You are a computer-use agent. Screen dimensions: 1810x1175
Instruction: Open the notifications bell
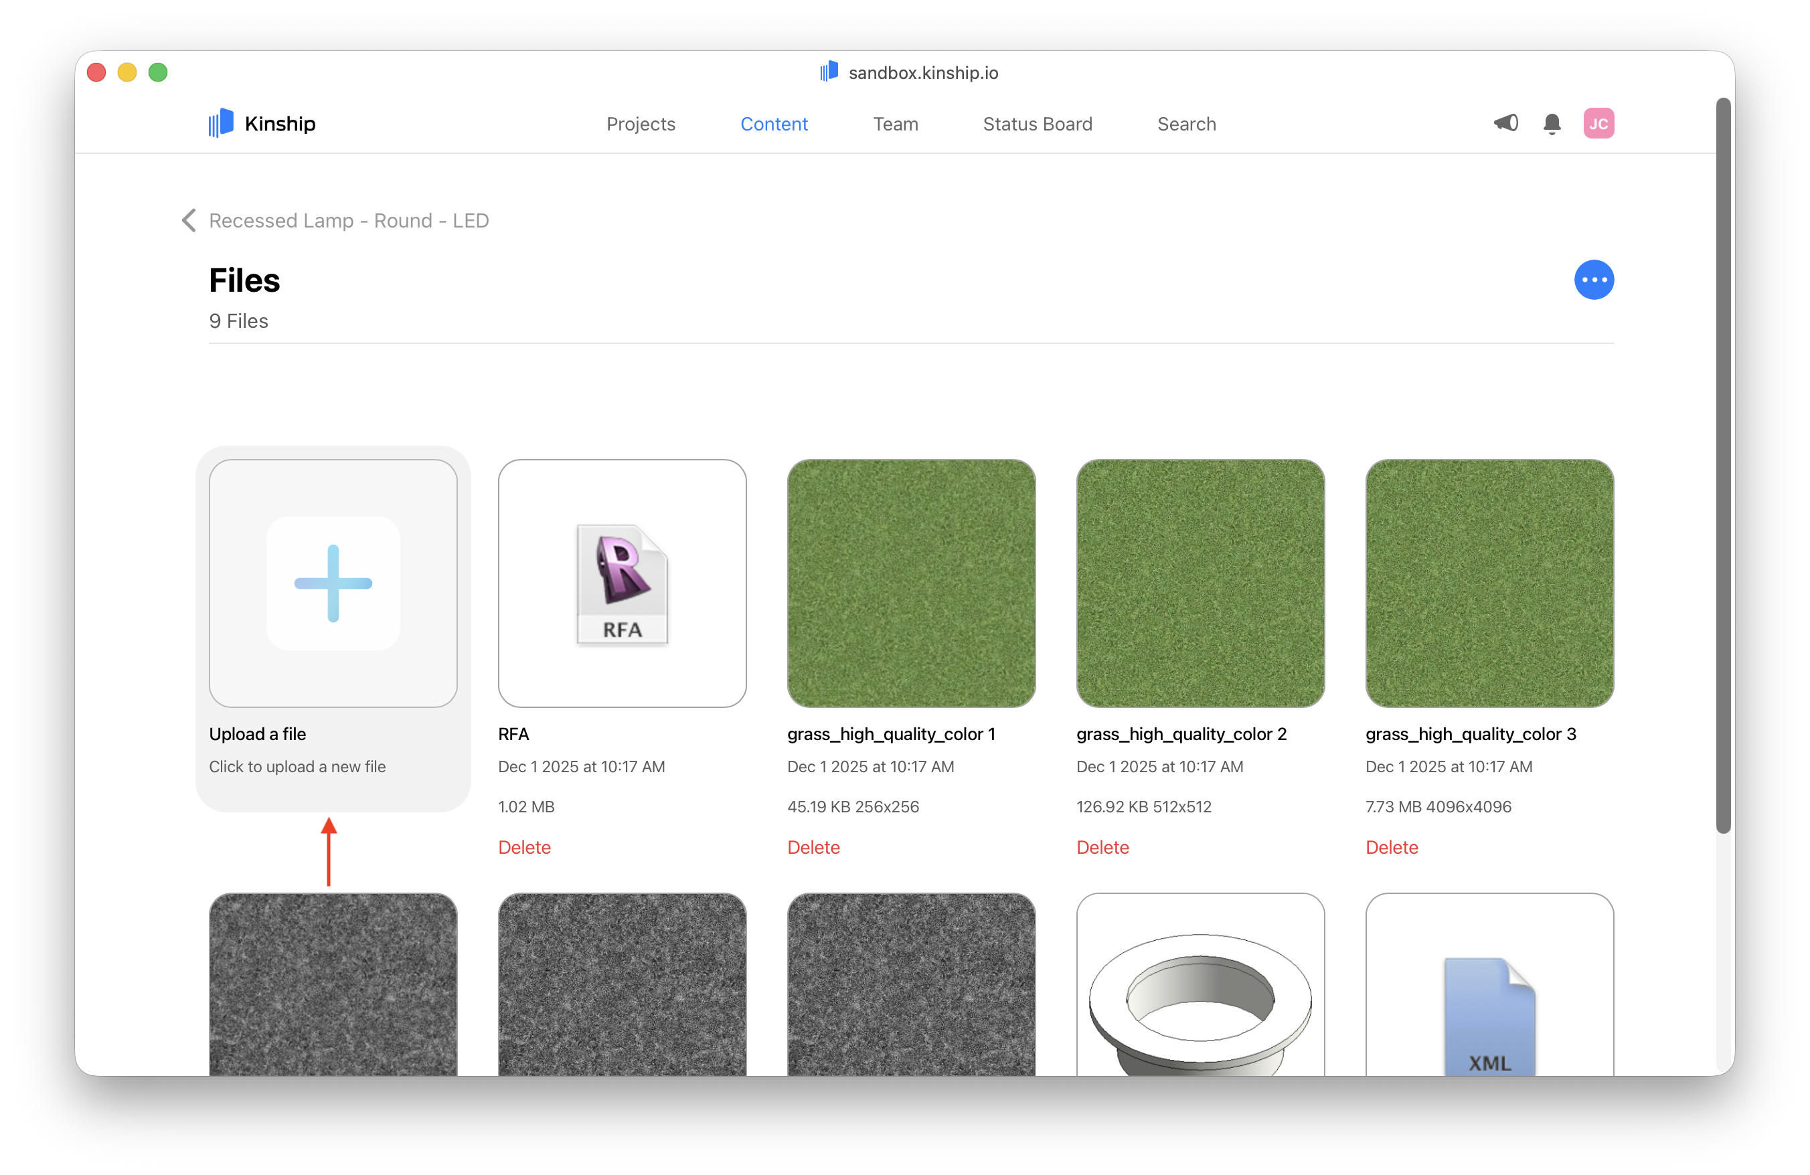click(x=1552, y=123)
